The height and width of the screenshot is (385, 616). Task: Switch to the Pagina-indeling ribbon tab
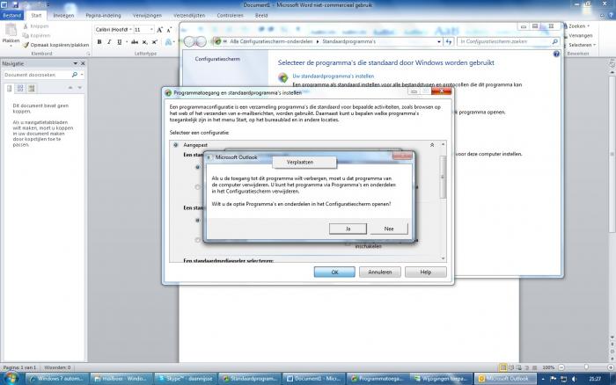pyautogui.click(x=103, y=16)
